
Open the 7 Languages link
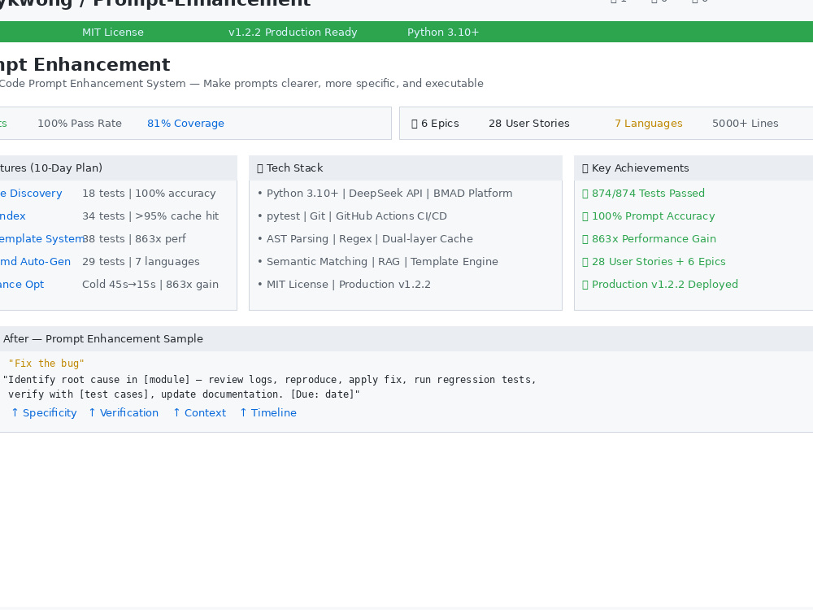click(x=649, y=124)
